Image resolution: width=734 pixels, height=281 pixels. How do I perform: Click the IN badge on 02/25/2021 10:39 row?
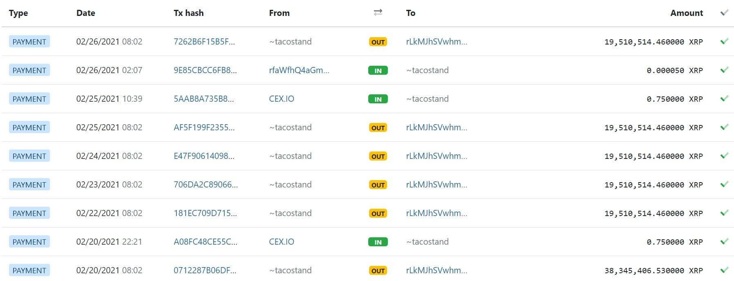[x=378, y=99]
